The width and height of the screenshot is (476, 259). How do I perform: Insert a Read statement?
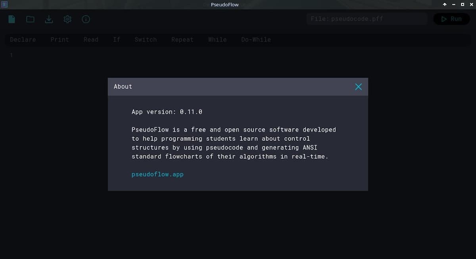point(91,40)
